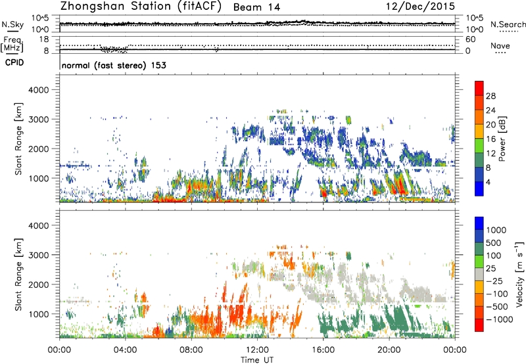Click the "Freq. [MHz]" axis label
Image resolution: width=526 pixels, height=364 pixels.
12,45
